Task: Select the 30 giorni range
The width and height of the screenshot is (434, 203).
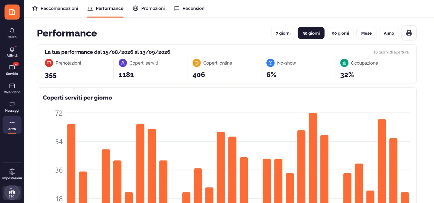Action: (x=311, y=33)
